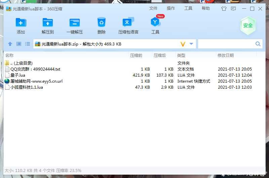Click the Add (添加) toolbar icon
The width and height of the screenshot is (269, 178).
pyautogui.click(x=21, y=22)
